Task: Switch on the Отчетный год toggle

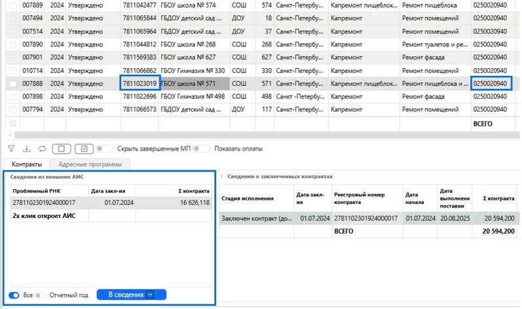Action: click(x=40, y=295)
